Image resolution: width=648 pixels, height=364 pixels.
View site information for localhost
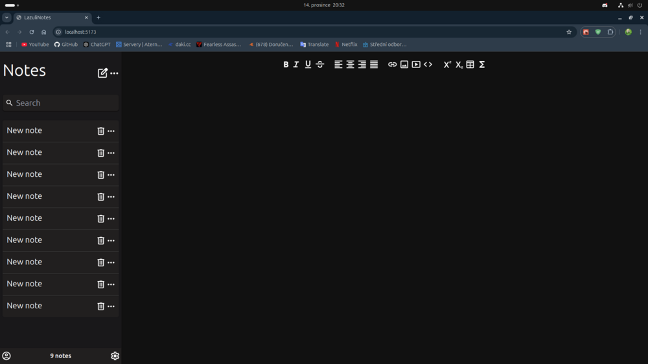(58, 32)
